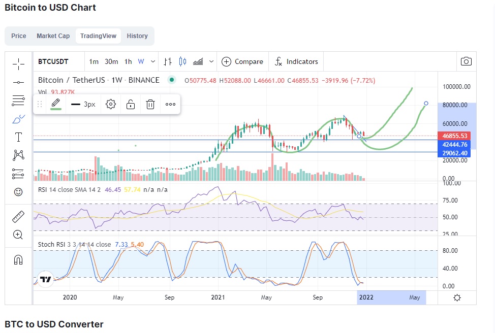
Task: Select the Text annotation tool
Action: click(x=18, y=137)
